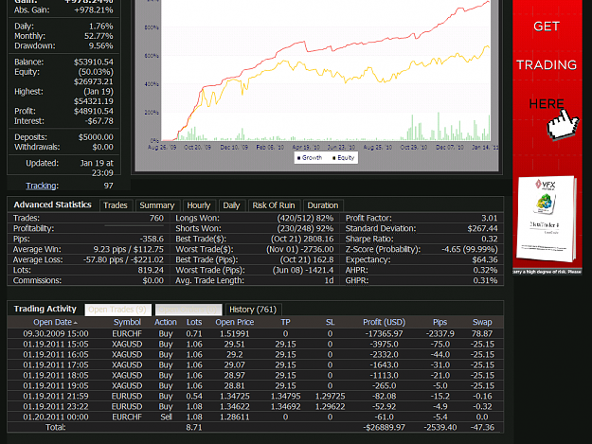Viewport: 592px width, 444px height.
Task: Click the Sharpe Ratio value 0.32
Action: click(x=490, y=239)
